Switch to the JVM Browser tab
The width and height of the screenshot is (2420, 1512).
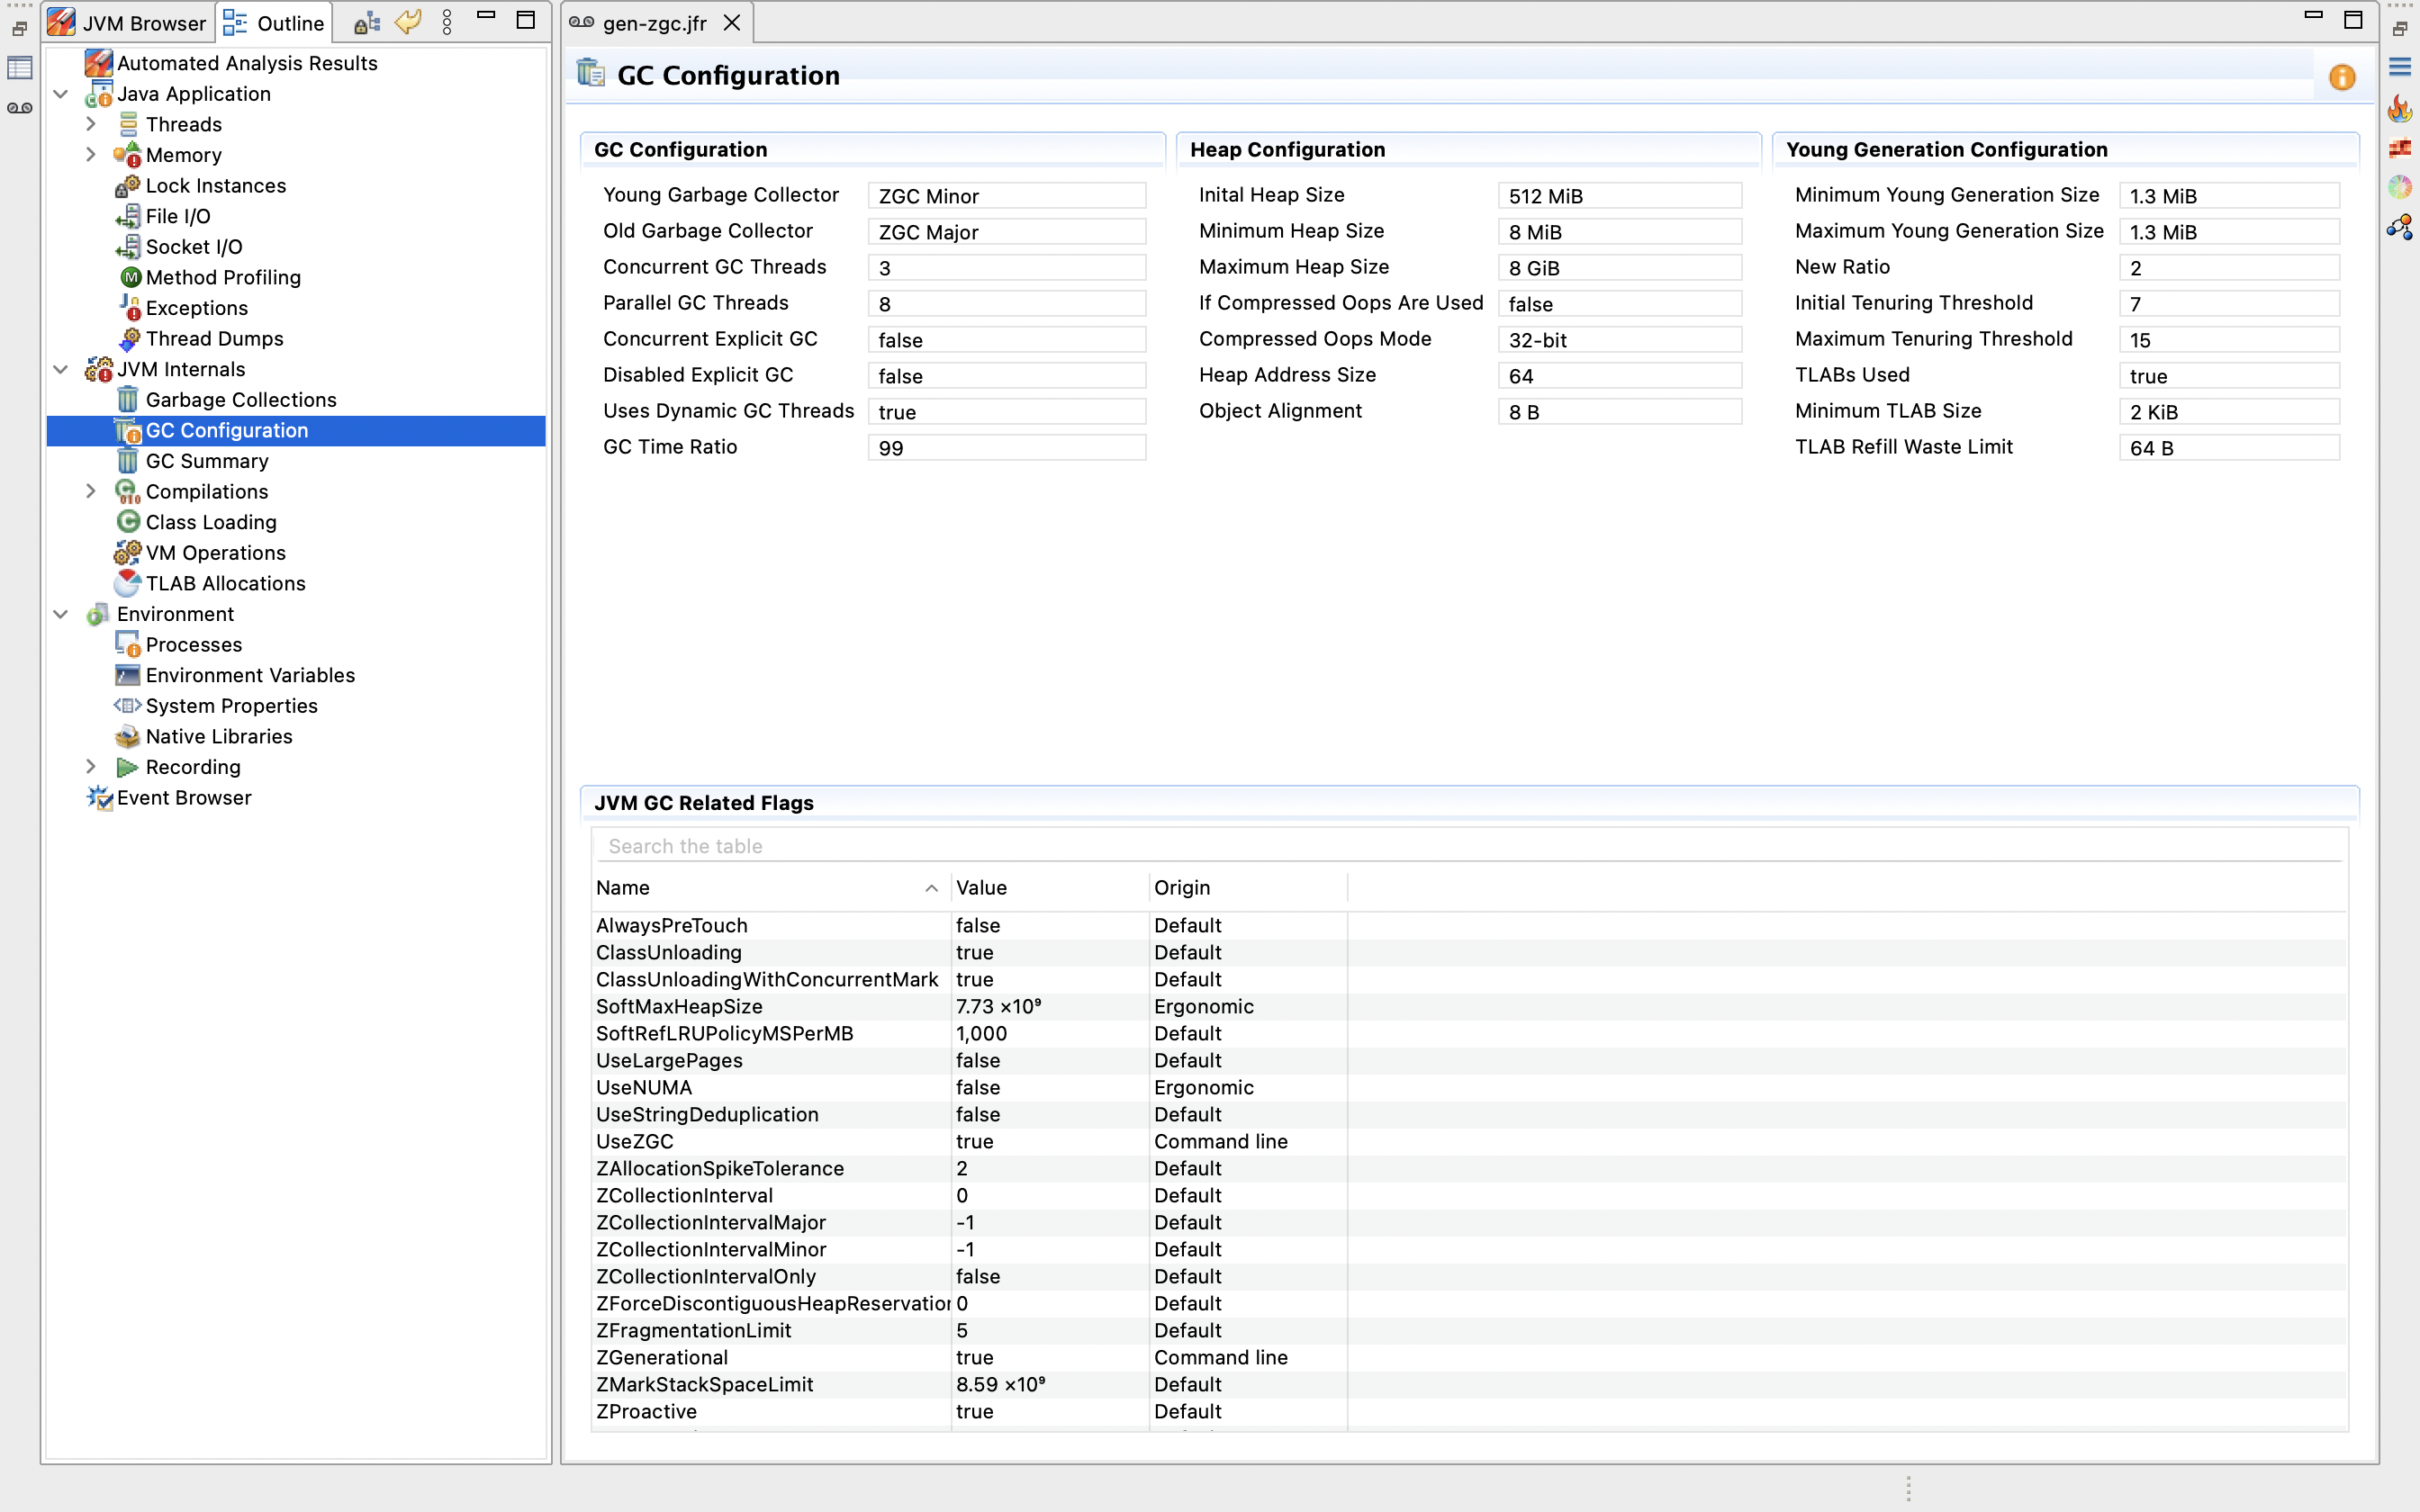[128, 22]
